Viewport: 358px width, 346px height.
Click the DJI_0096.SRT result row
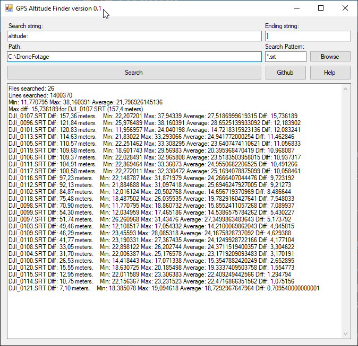(x=155, y=123)
